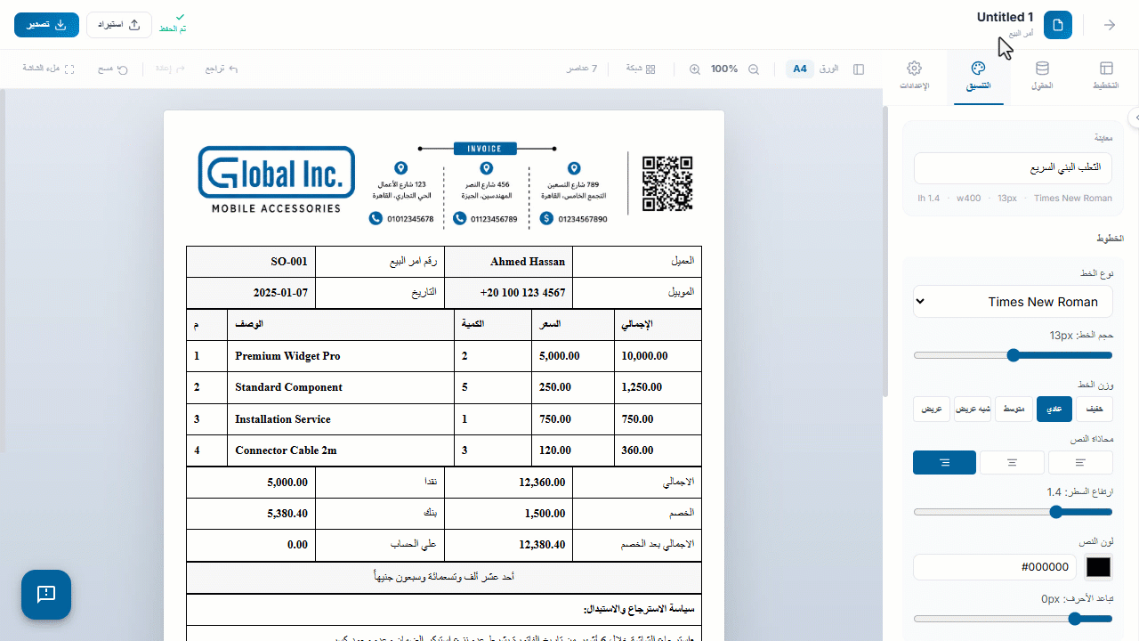Adjust the تباعد الأحرف letter spacing slider
Screen dimensions: 1139x641
[x=1013, y=619]
